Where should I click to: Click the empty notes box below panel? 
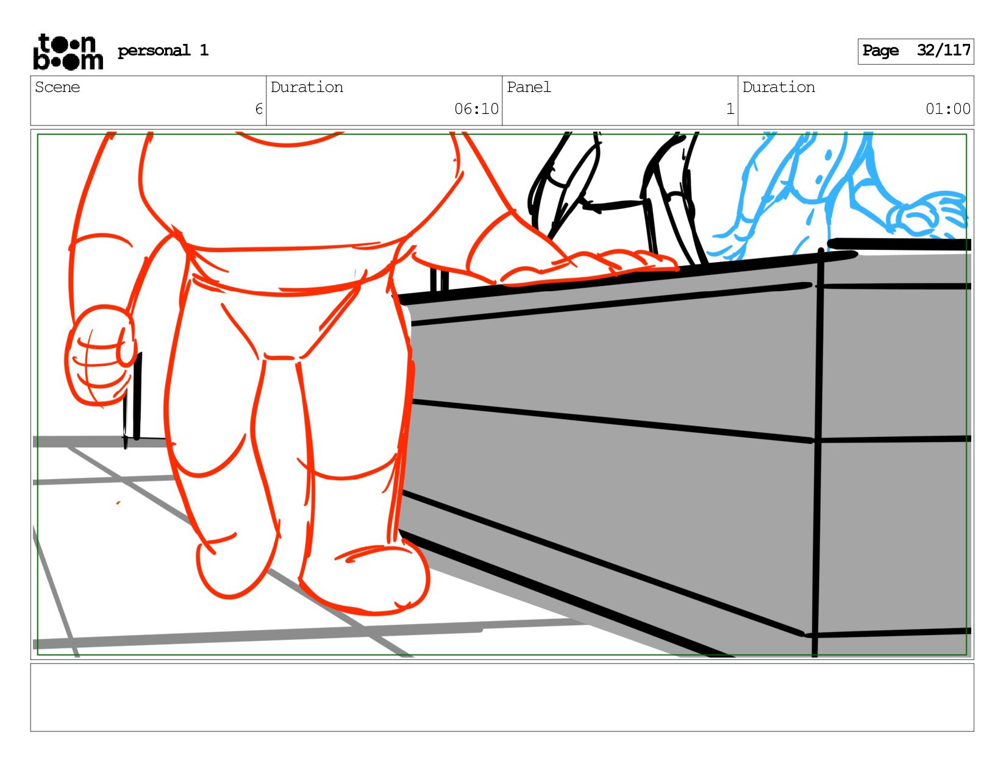coord(502,697)
